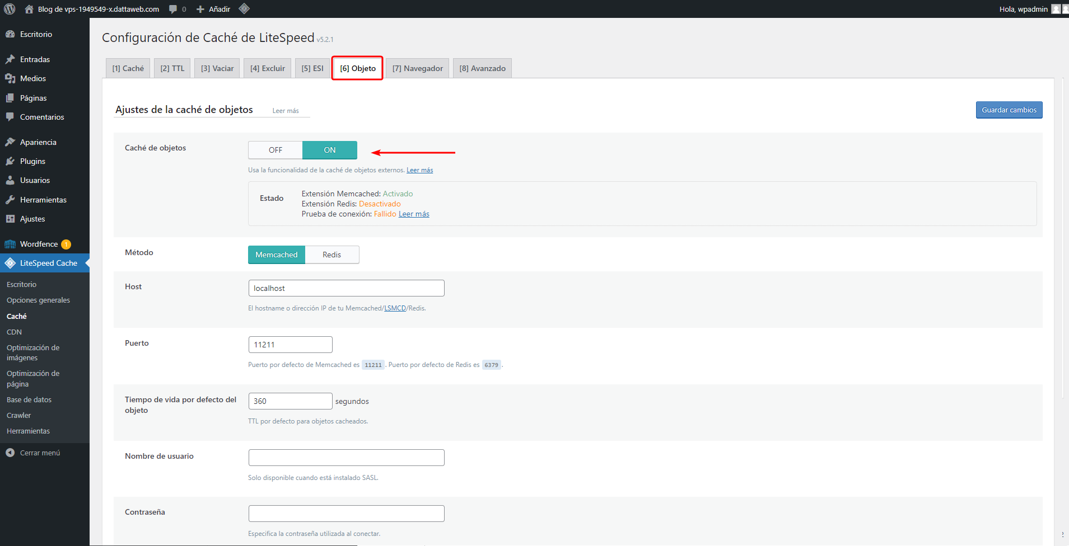Switch to the [1] Caché tab
1069x546 pixels.
tap(128, 68)
